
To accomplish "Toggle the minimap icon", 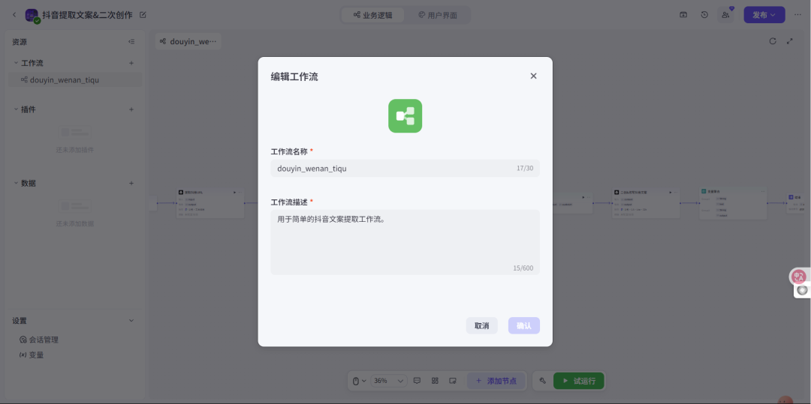I will tap(453, 381).
